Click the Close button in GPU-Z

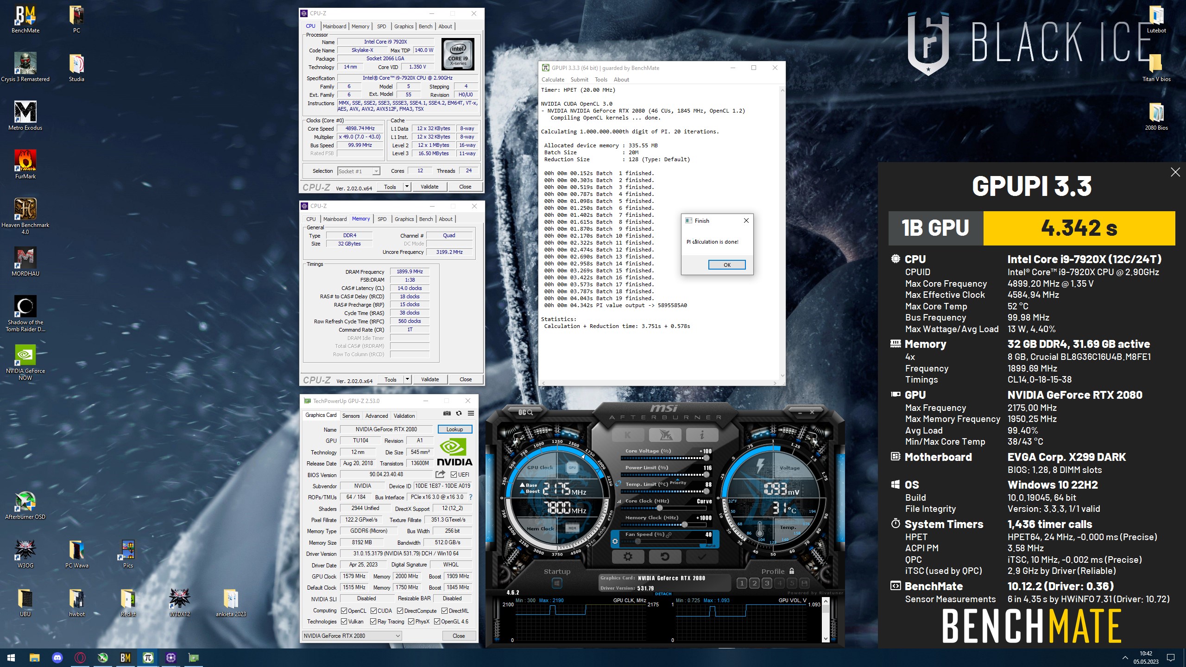[x=459, y=636]
